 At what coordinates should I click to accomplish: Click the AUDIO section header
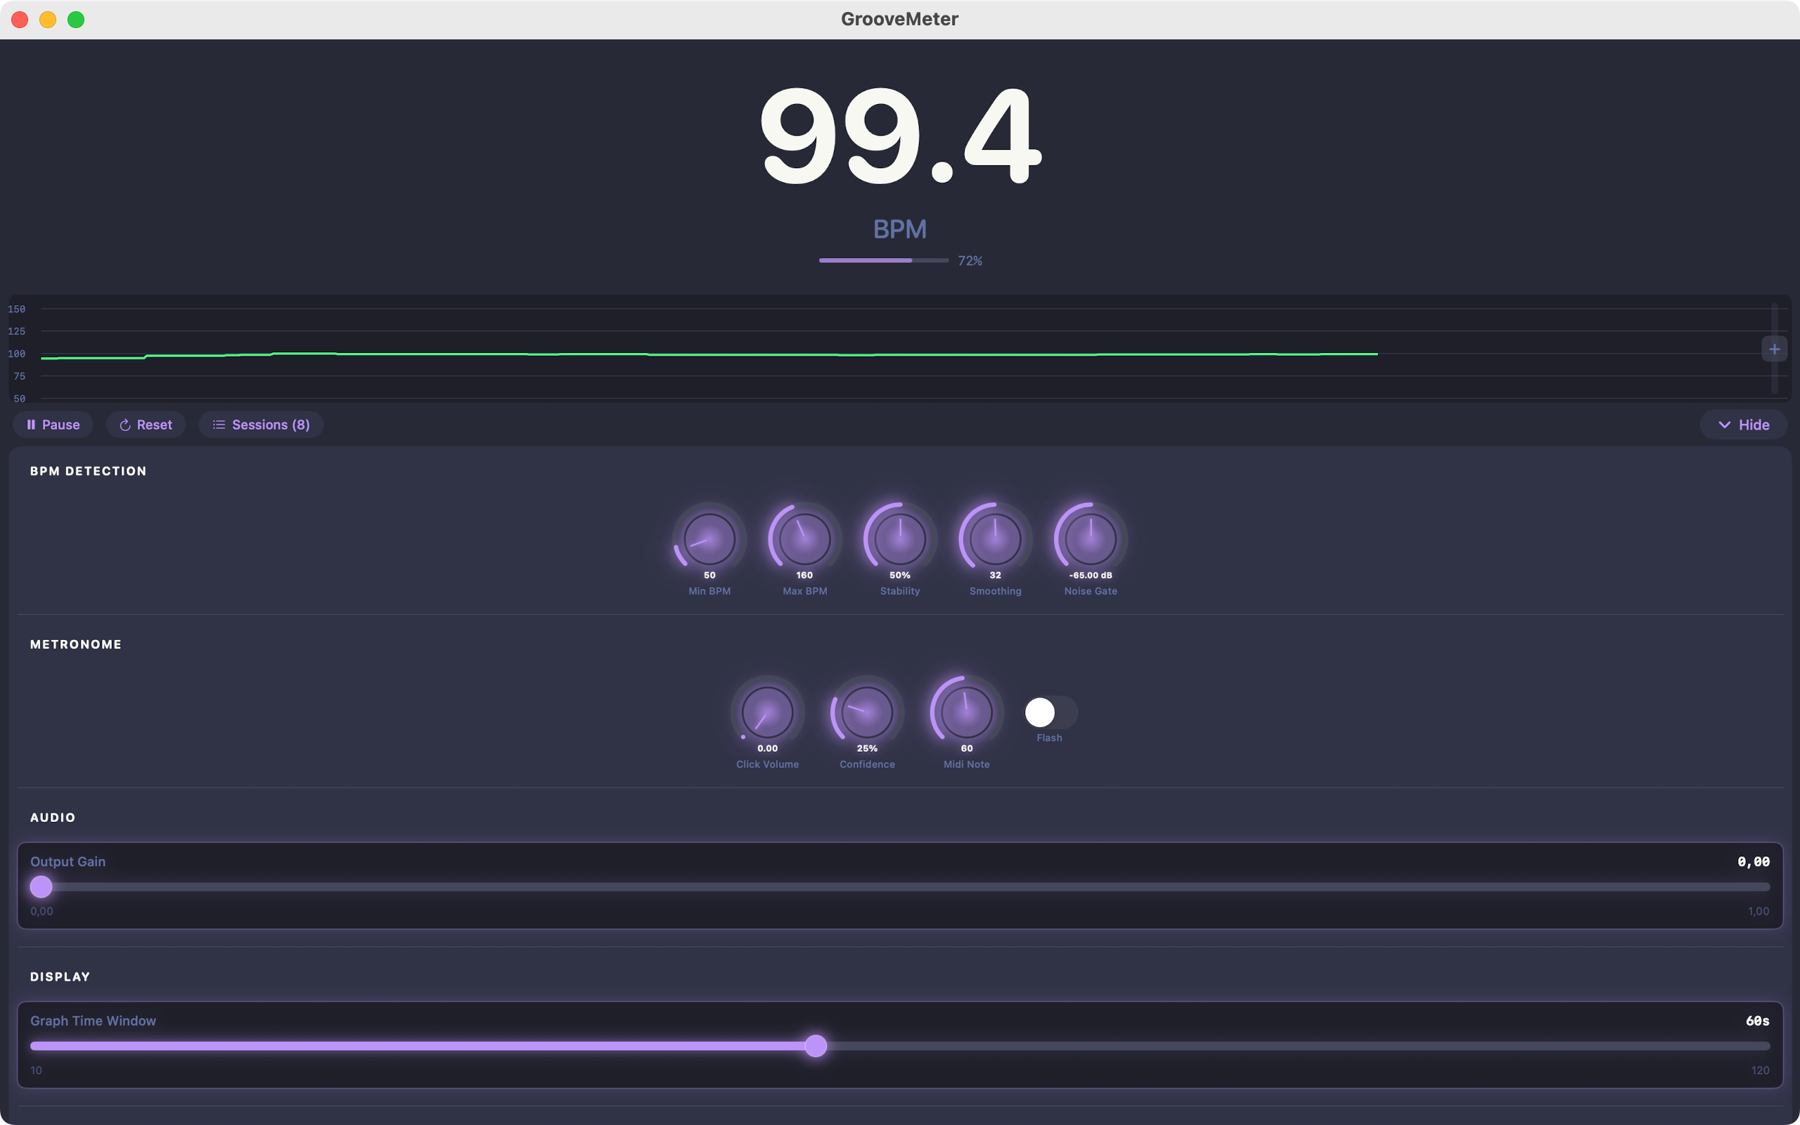coord(53,818)
